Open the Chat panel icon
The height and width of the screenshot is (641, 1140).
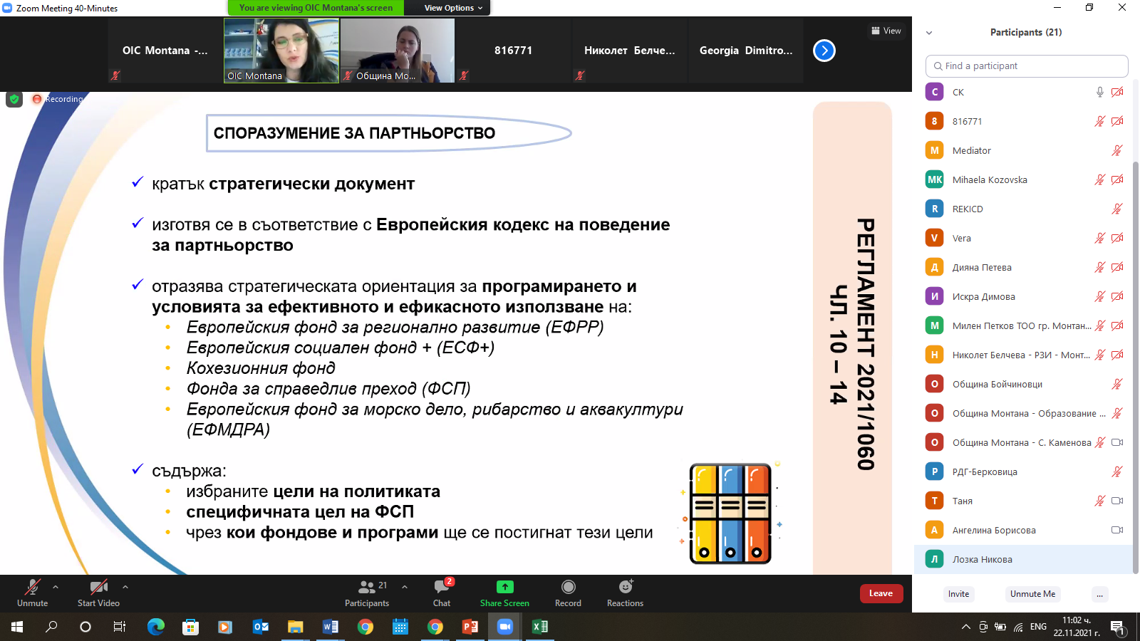(x=442, y=588)
